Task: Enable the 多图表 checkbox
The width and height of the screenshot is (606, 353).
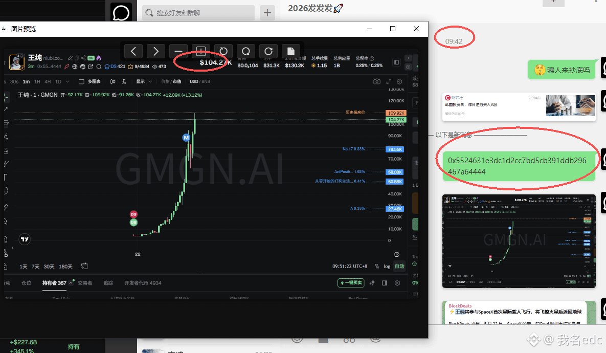Action: click(81, 81)
